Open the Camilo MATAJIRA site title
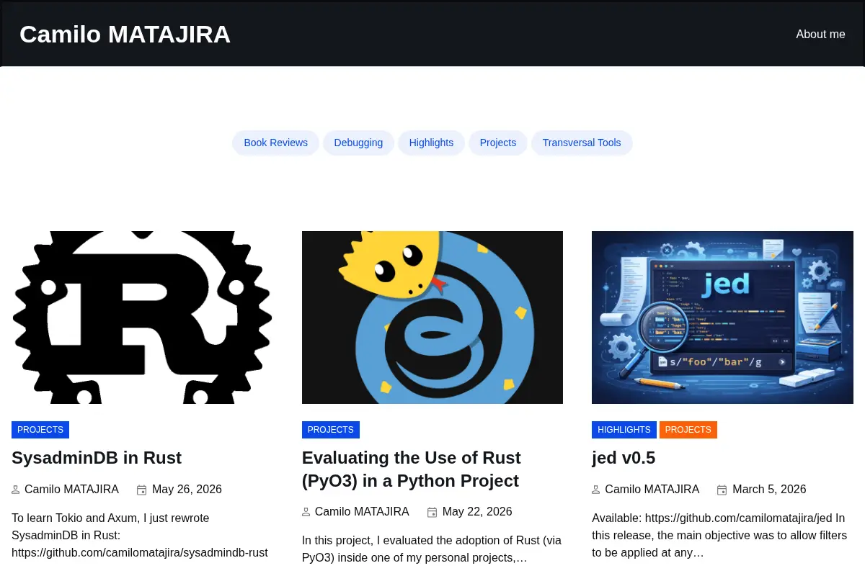Screen dimensions: 865x576 (125, 34)
